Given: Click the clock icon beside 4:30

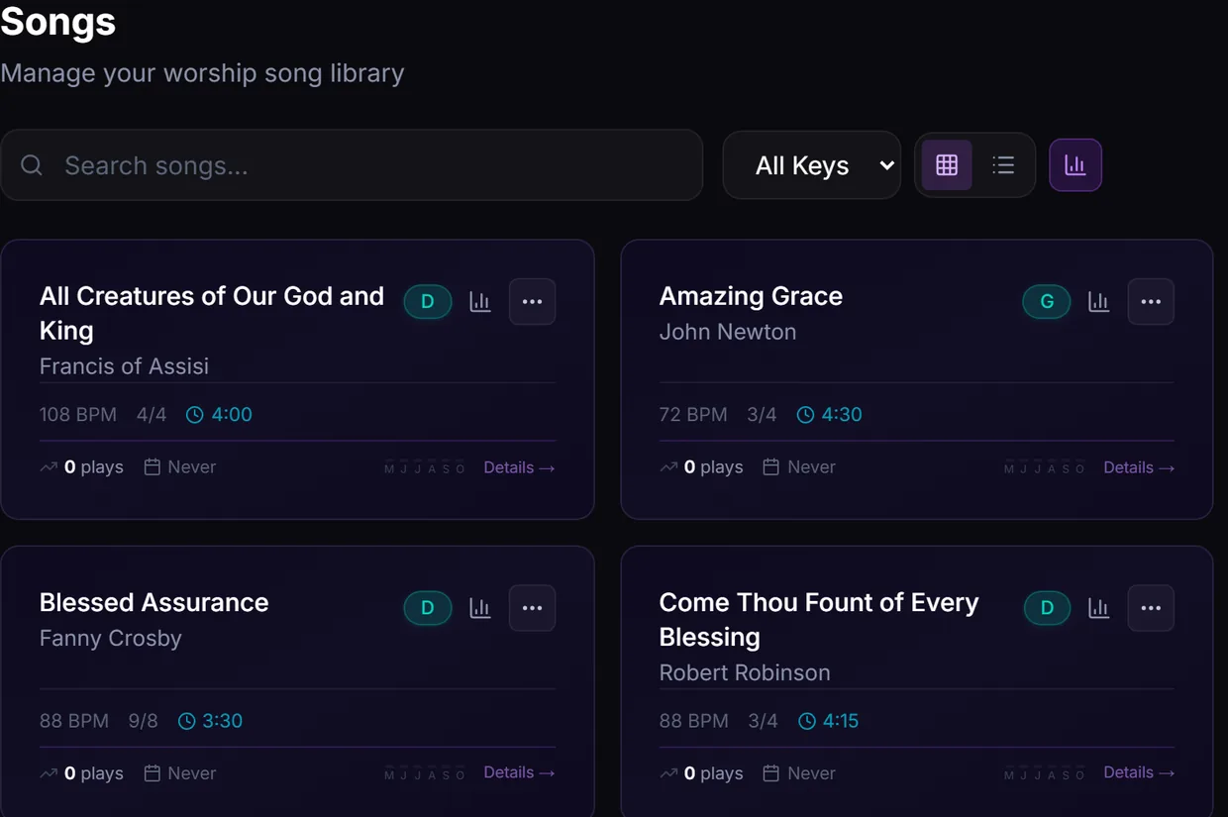Looking at the screenshot, I should click(x=806, y=415).
